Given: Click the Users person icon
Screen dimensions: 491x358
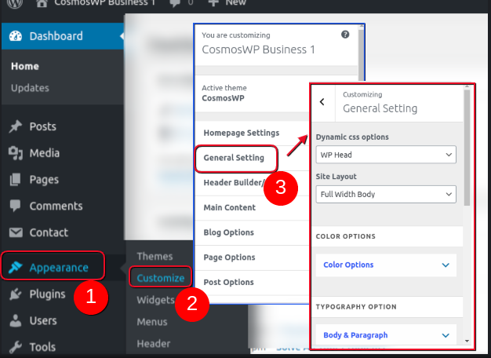Looking at the screenshot, I should (16, 320).
